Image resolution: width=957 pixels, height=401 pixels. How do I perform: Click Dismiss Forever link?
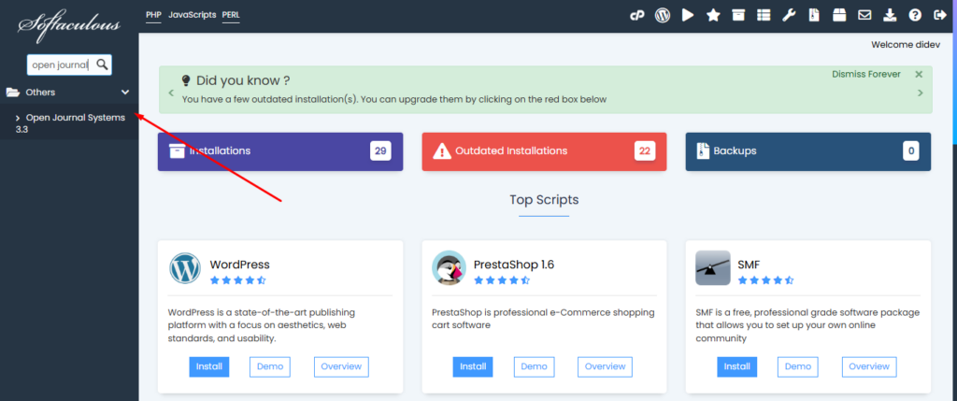pos(866,74)
